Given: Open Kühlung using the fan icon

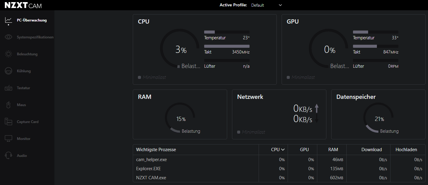Looking at the screenshot, I should (x=8, y=71).
